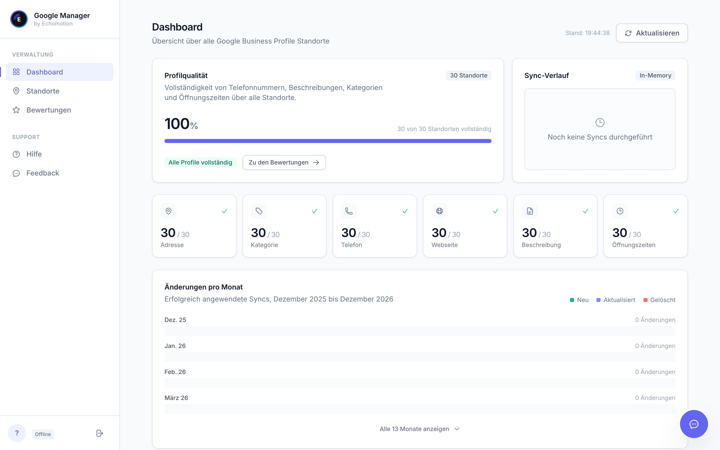Click the green Neu legend swatch
The width and height of the screenshot is (720, 450).
[572, 300]
